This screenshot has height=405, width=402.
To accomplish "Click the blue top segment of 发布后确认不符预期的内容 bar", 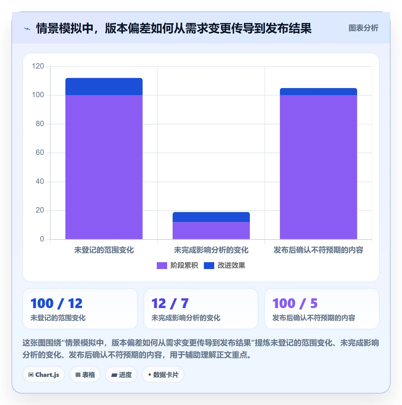I will click(x=318, y=92).
